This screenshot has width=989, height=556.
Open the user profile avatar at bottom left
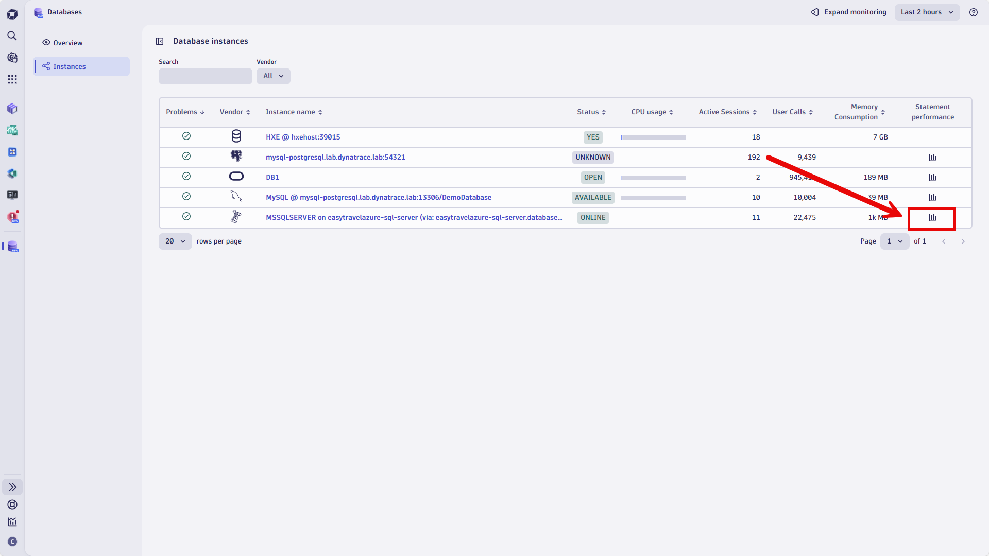point(12,542)
